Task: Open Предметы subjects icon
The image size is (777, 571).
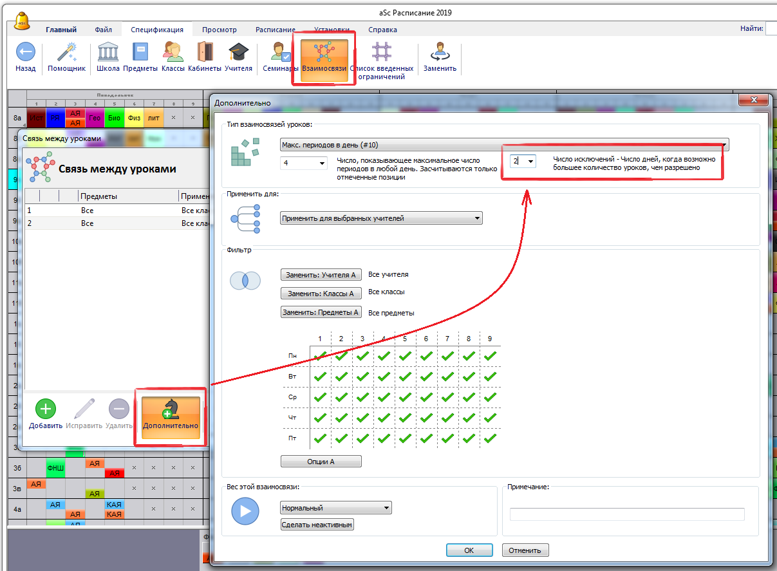Action: [140, 53]
